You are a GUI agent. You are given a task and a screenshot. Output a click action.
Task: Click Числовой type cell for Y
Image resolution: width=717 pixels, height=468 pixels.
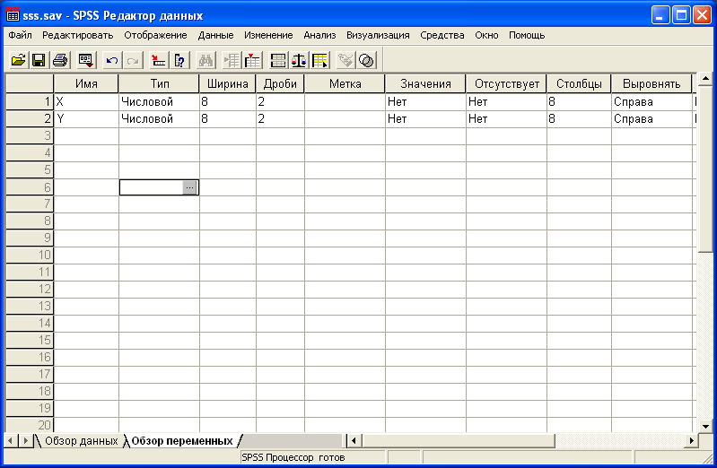tap(159, 119)
